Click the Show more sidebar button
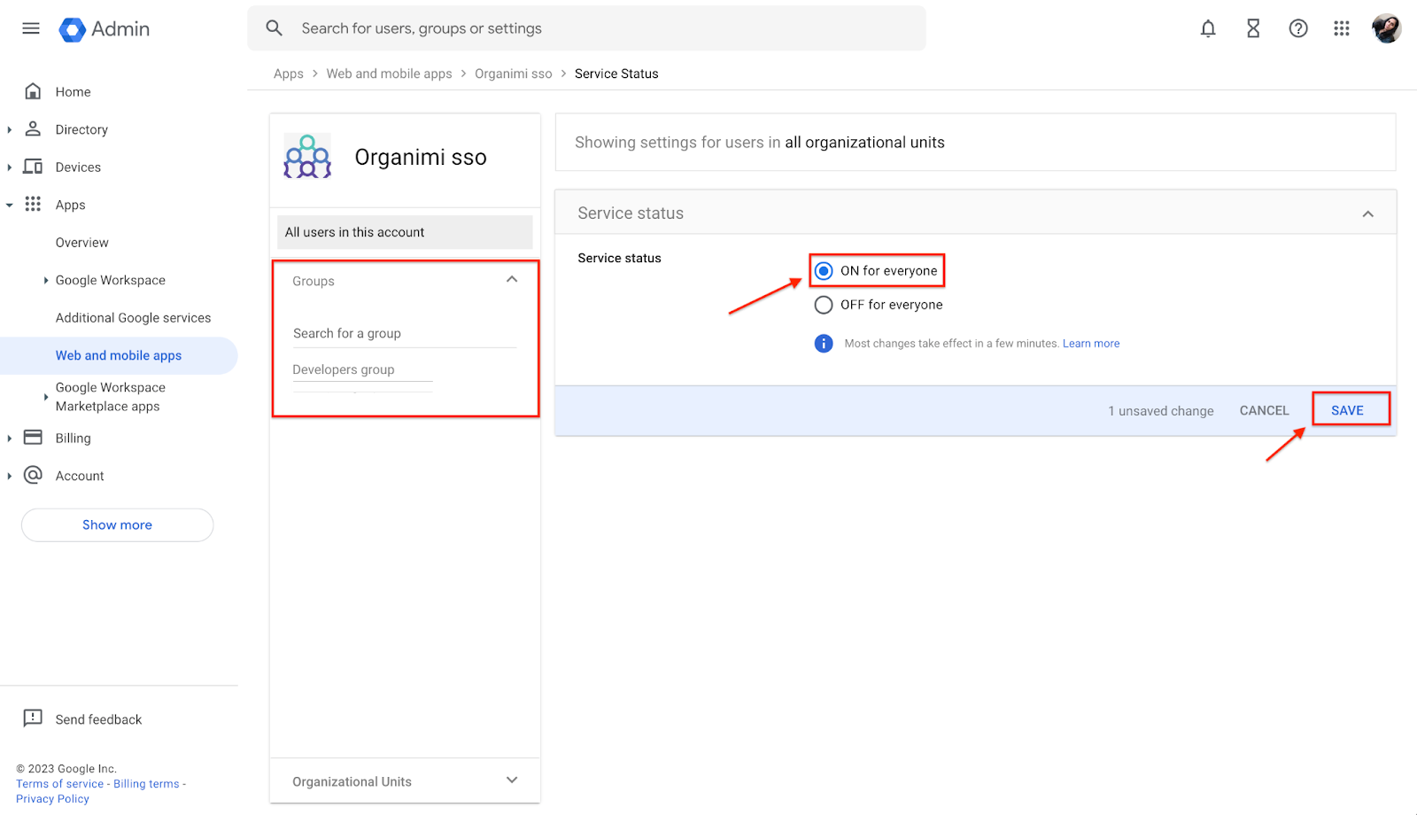The image size is (1417, 815). click(116, 524)
